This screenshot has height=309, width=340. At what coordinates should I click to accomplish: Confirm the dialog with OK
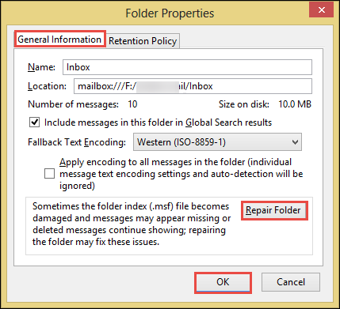pos(223,282)
